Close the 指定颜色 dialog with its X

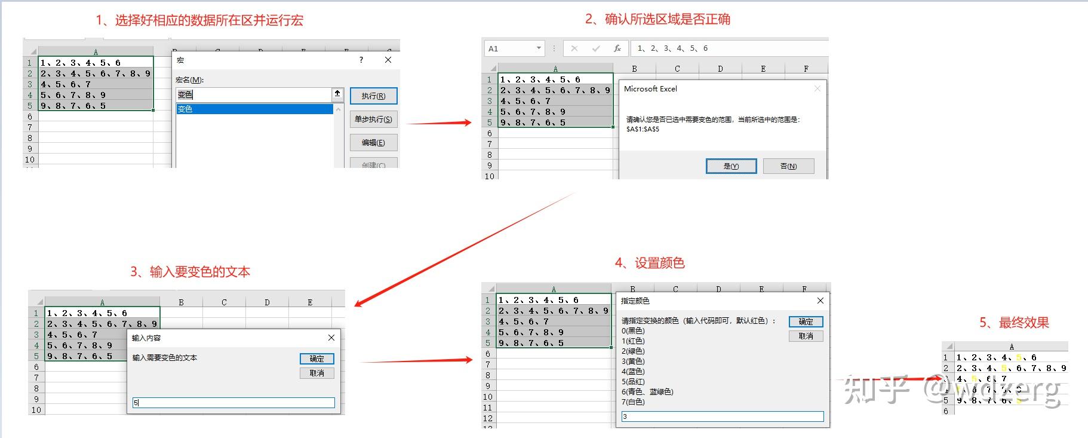pos(820,301)
